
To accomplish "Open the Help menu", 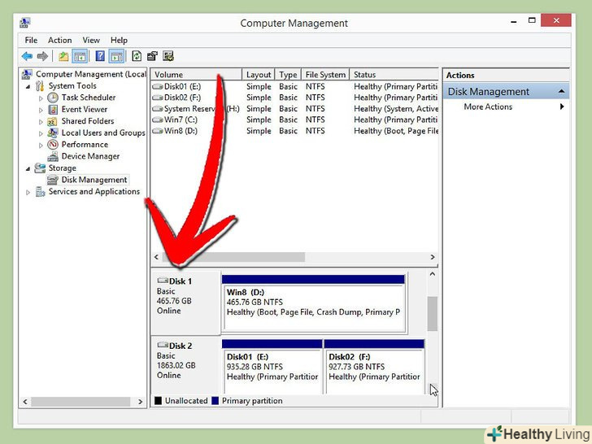I will 119,40.
